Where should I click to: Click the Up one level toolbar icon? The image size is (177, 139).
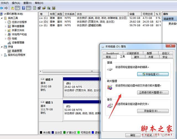coord(12,8)
